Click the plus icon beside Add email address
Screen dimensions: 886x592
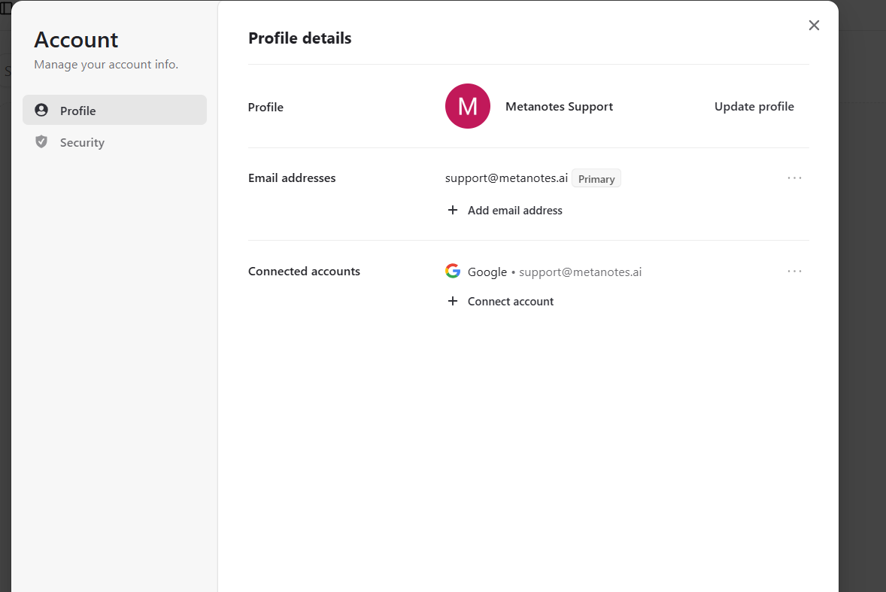coord(453,210)
